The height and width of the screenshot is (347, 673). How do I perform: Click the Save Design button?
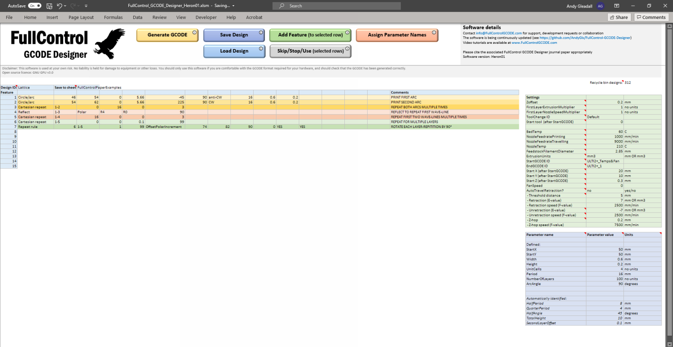(234, 35)
